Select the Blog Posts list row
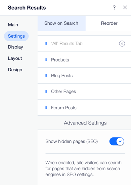Image resolution: width=131 pixels, height=185 pixels. pos(84,76)
